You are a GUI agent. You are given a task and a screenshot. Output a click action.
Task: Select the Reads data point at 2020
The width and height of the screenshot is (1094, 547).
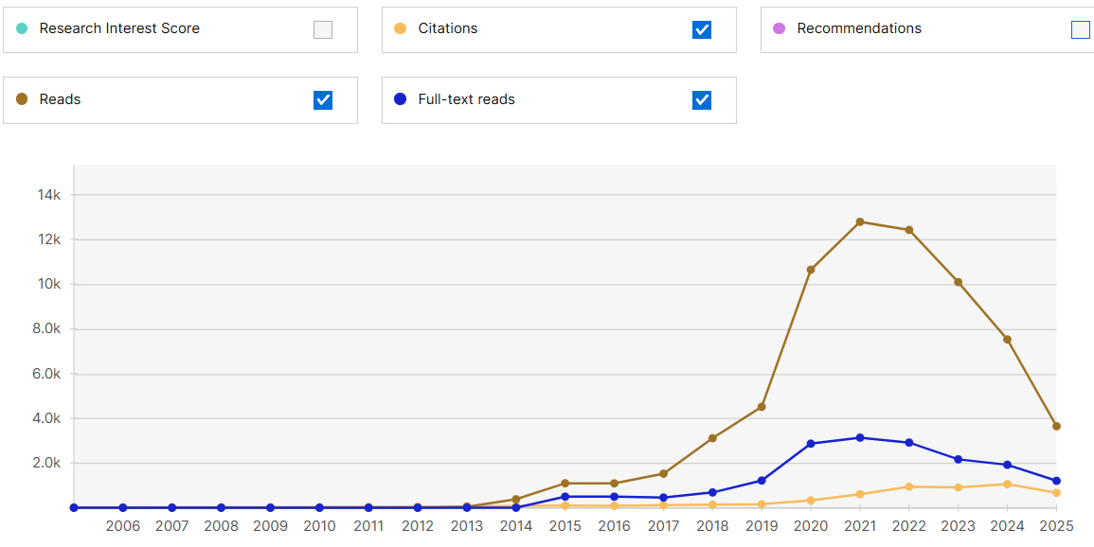pos(811,270)
